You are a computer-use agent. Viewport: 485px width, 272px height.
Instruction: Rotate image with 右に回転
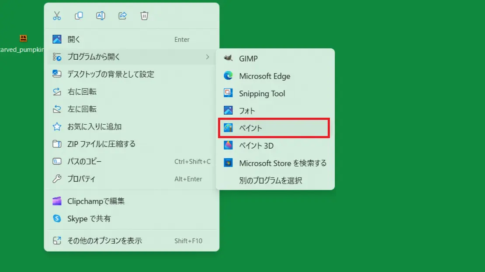click(x=82, y=92)
